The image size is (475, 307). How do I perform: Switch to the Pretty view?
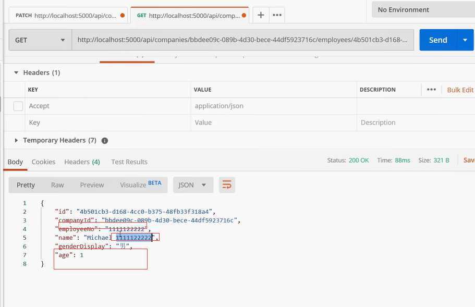pos(26,185)
